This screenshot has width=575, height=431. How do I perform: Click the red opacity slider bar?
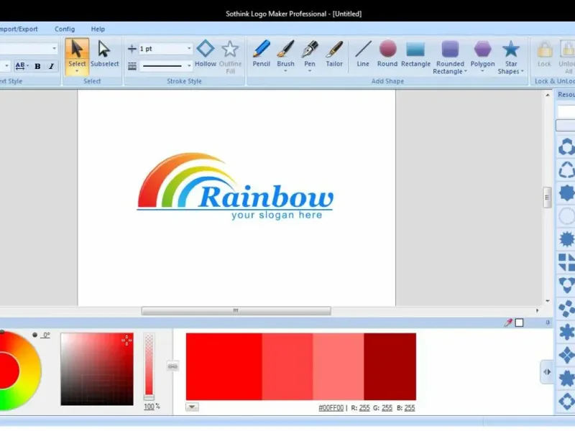(149, 366)
